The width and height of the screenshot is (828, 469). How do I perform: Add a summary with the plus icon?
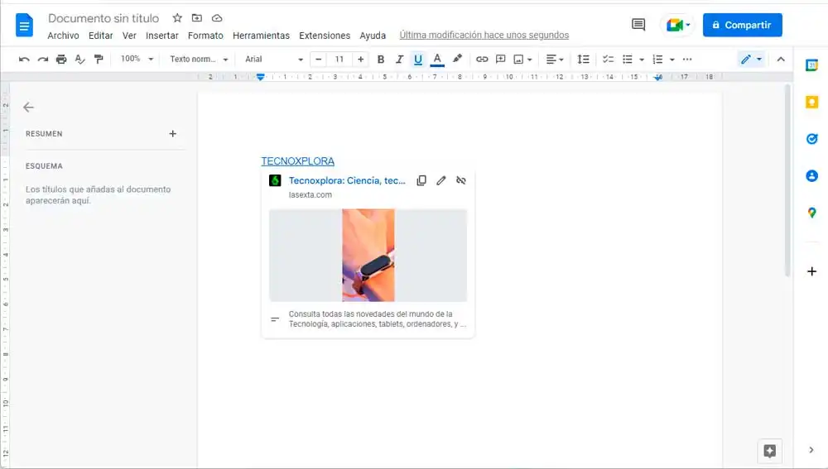click(173, 134)
